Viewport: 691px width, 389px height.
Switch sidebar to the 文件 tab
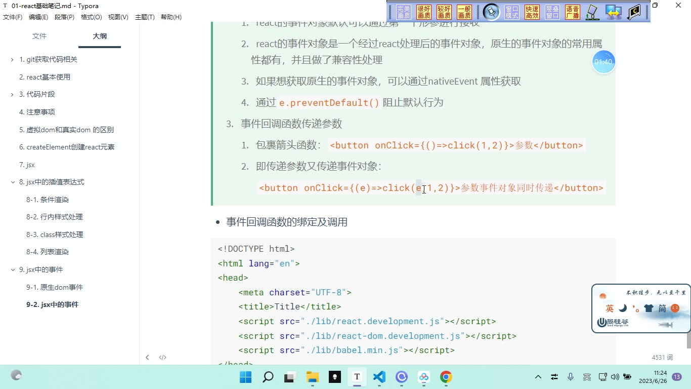tap(39, 36)
